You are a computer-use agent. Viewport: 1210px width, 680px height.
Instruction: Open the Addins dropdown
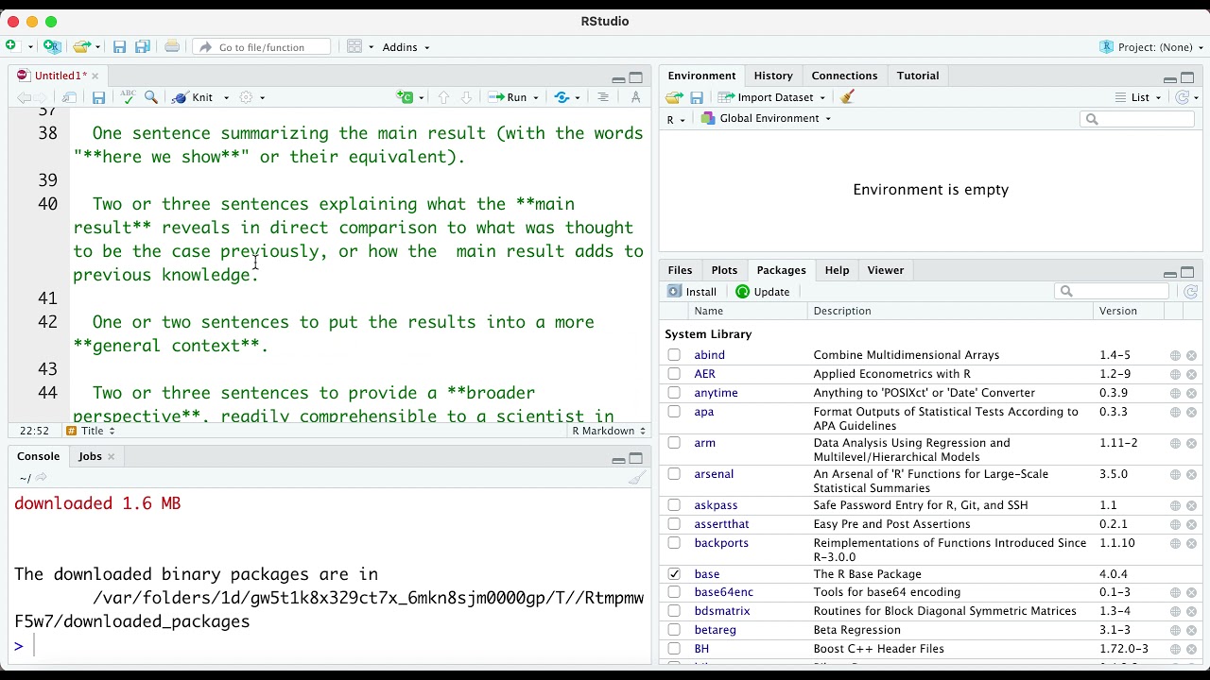406,47
